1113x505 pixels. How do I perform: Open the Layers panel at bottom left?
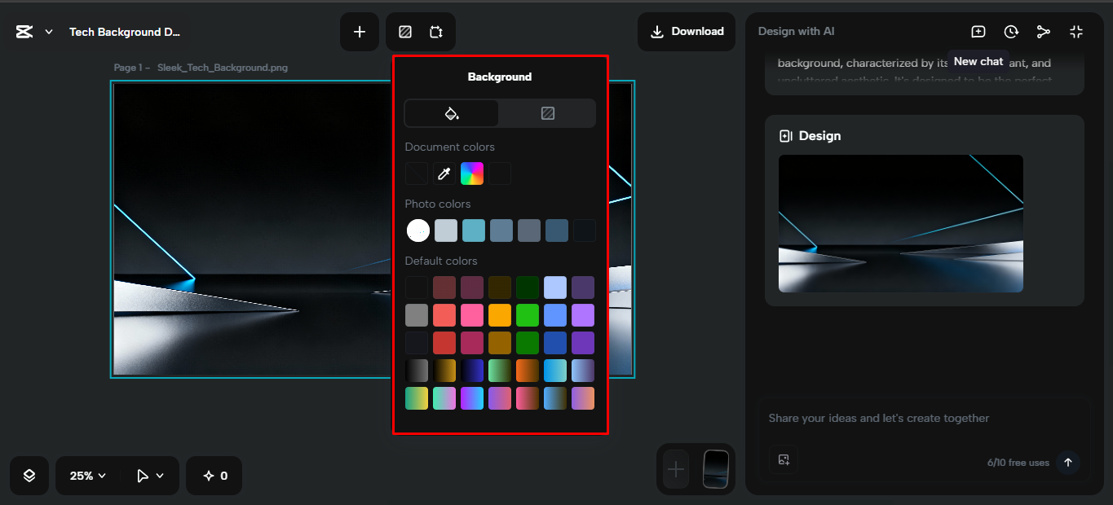29,476
